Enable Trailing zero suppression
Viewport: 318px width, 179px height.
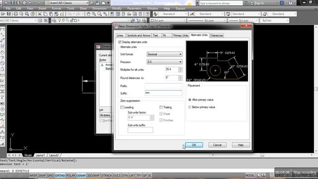click(161, 107)
